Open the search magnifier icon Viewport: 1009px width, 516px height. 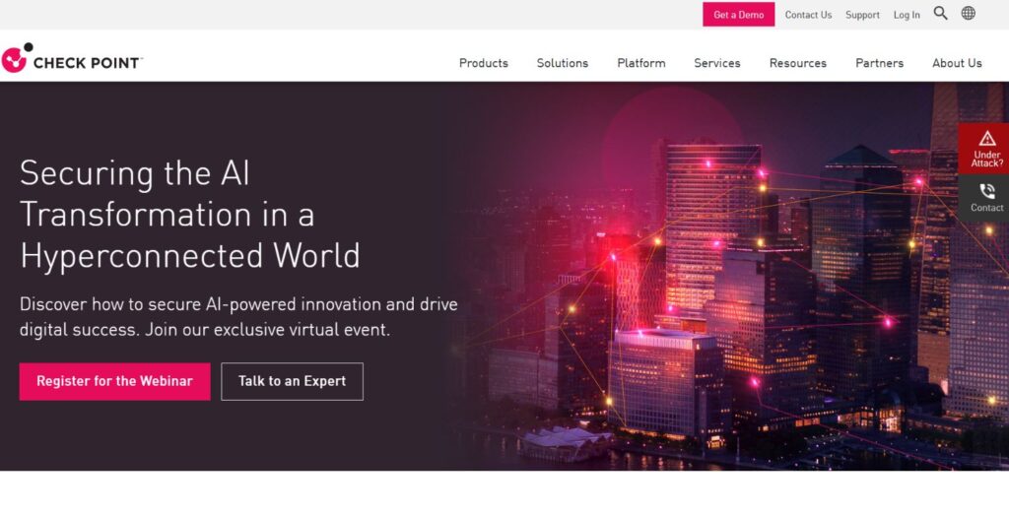940,14
